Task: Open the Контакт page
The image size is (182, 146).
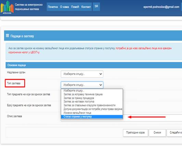Action: point(86,7)
